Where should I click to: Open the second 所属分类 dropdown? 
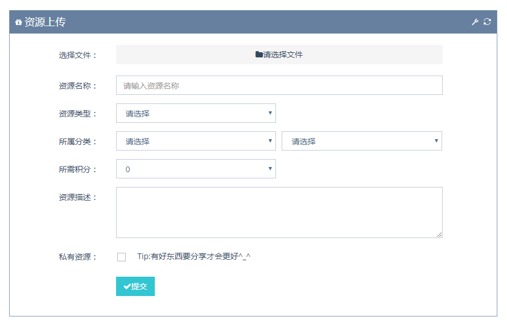(x=362, y=141)
